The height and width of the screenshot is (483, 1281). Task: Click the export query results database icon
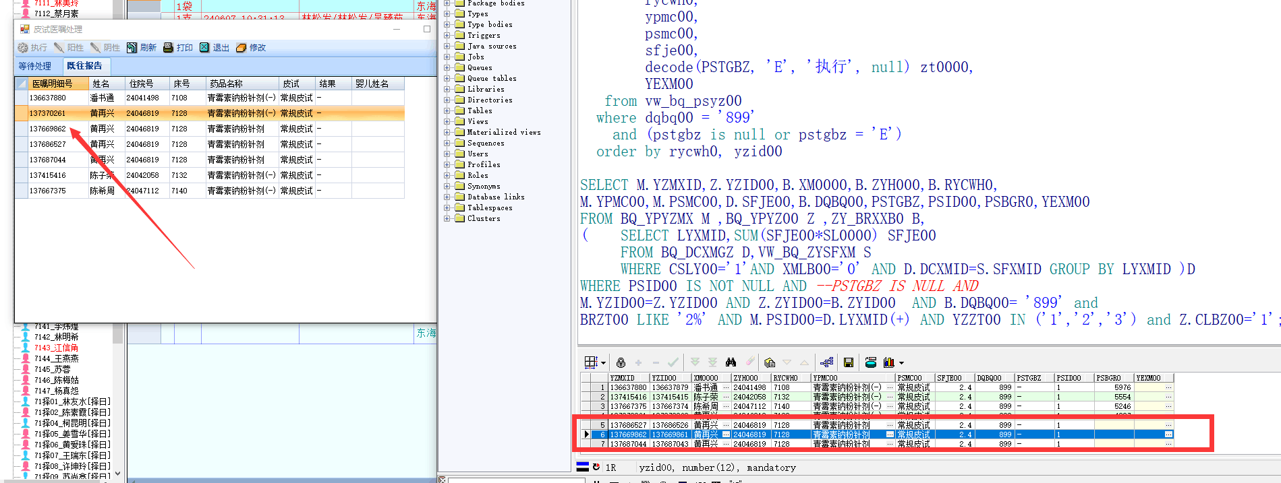pos(871,362)
